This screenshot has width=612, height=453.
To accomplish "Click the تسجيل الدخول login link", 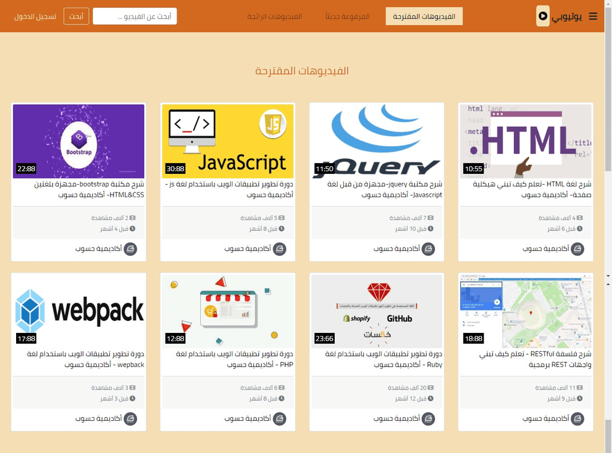I will (x=35, y=16).
